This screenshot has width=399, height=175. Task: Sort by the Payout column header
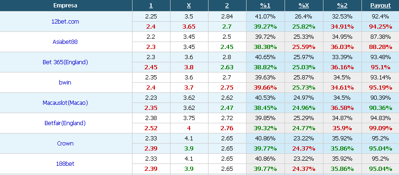coord(380,6)
